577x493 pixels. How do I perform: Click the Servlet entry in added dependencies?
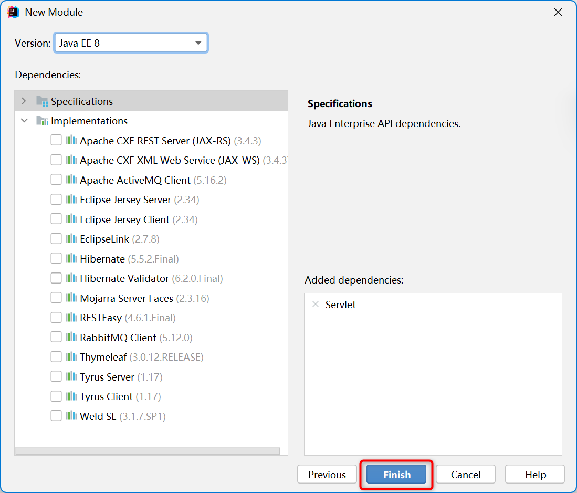[340, 305]
